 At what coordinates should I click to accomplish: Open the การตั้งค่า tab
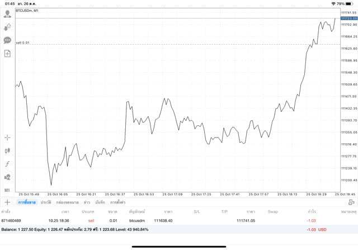coord(118,202)
